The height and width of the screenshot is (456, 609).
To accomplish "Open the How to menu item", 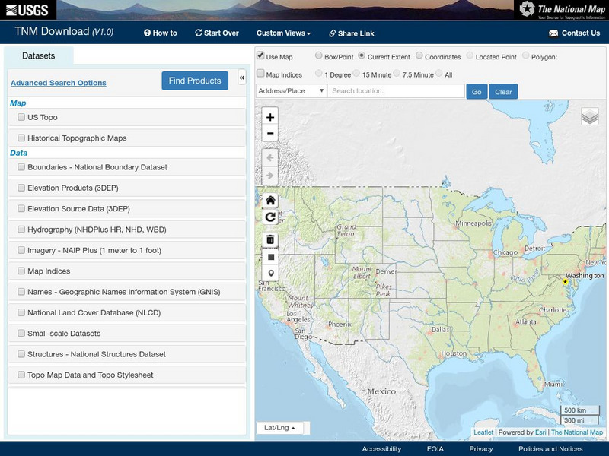I will [x=161, y=33].
